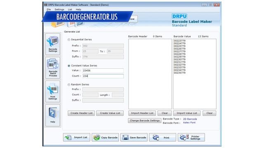The width and height of the screenshot is (264, 148).
Task: Click the Random Series Count field
Action: [90, 95]
